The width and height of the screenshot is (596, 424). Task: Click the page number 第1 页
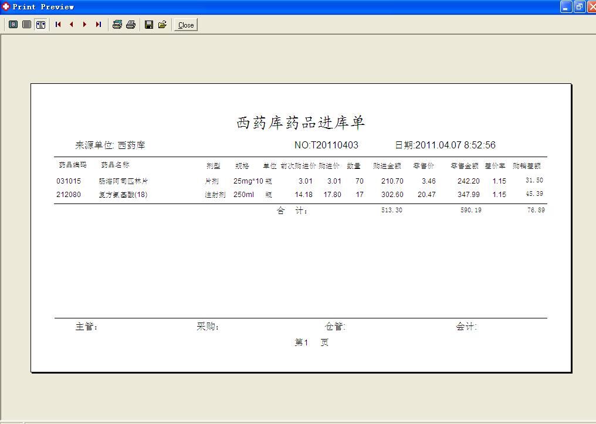tap(311, 342)
